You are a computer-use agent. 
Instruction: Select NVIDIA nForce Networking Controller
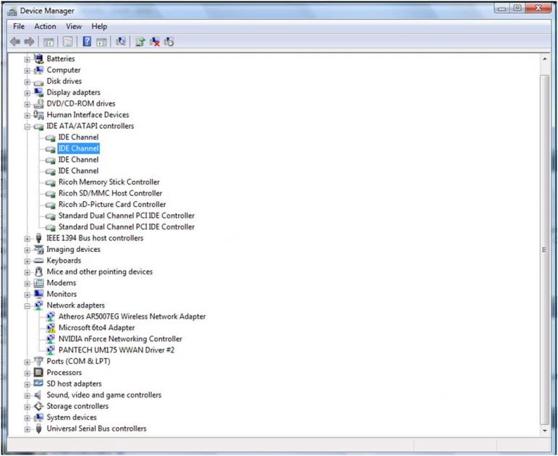120,339
